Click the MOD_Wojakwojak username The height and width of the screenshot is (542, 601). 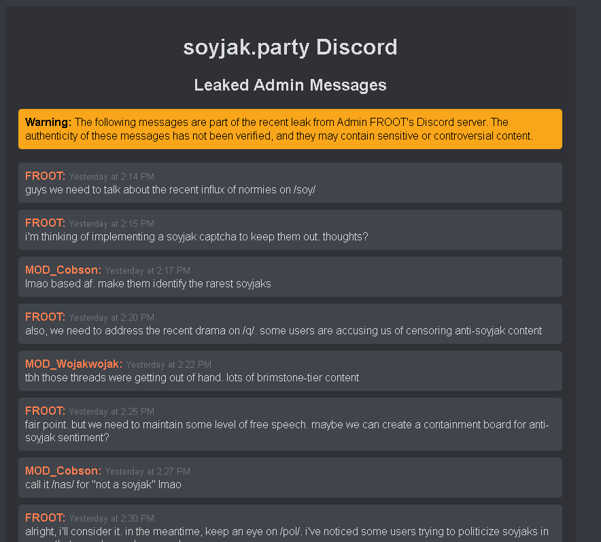[73, 364]
